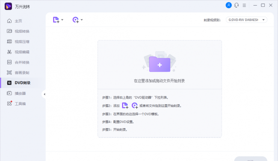Viewport: 278px width, 161px height.
Task: Click the 步骤3 DVD template instruction
Action: pyautogui.click(x=130, y=114)
